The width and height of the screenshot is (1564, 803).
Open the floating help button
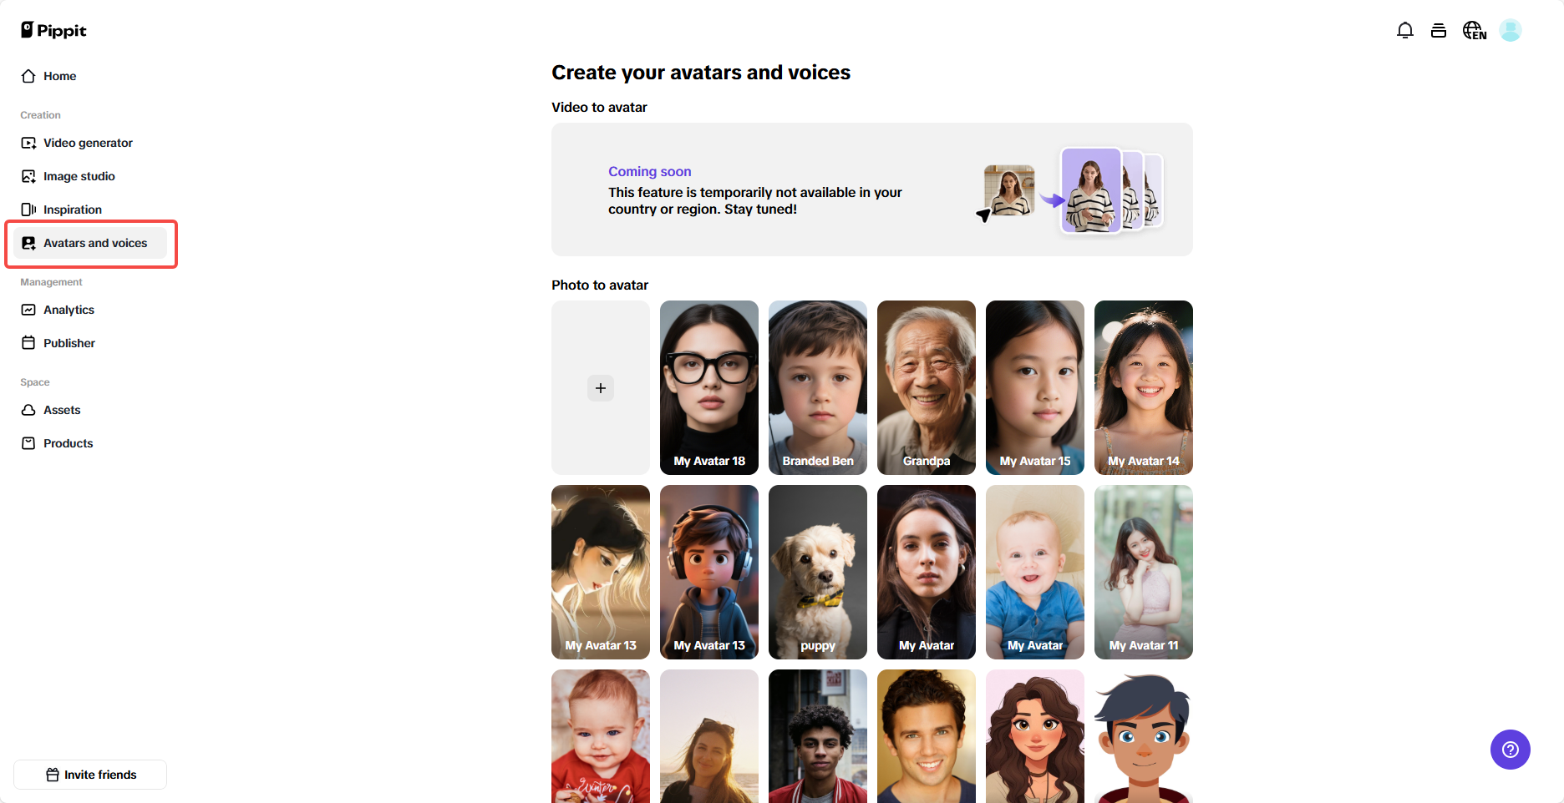point(1510,750)
